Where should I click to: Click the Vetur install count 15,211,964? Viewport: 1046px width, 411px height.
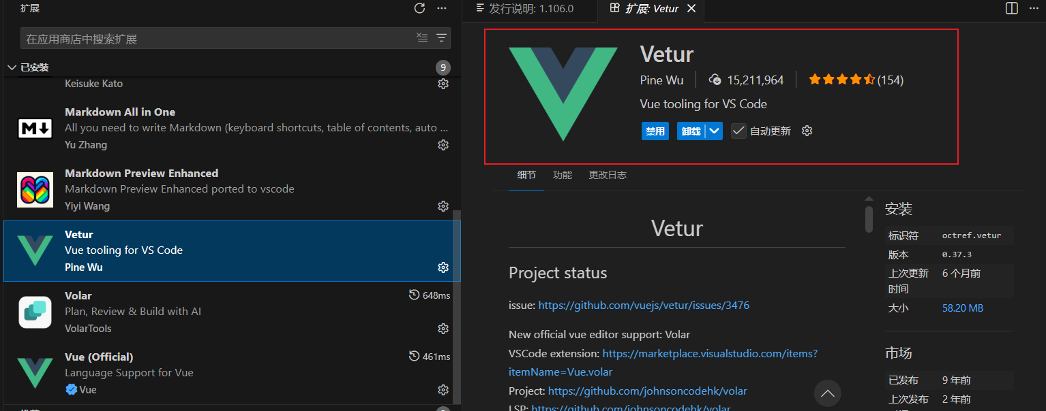point(747,80)
